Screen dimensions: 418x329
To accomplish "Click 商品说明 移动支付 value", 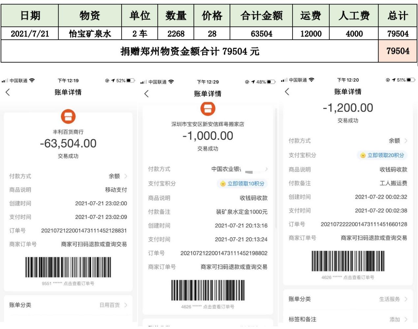I will [116, 190].
